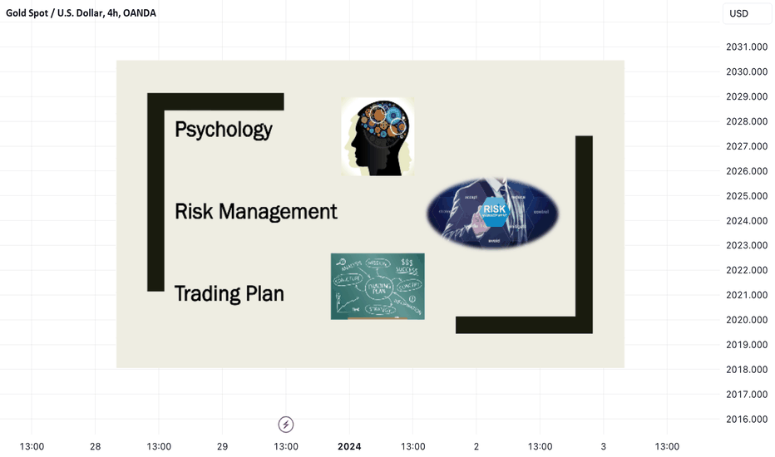
Task: Click the 2016.000 price label
Action: click(747, 420)
